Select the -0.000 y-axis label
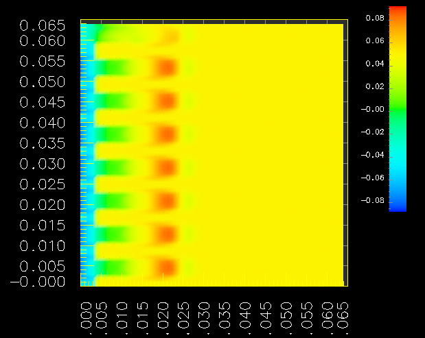425x338 pixels. tap(38, 281)
